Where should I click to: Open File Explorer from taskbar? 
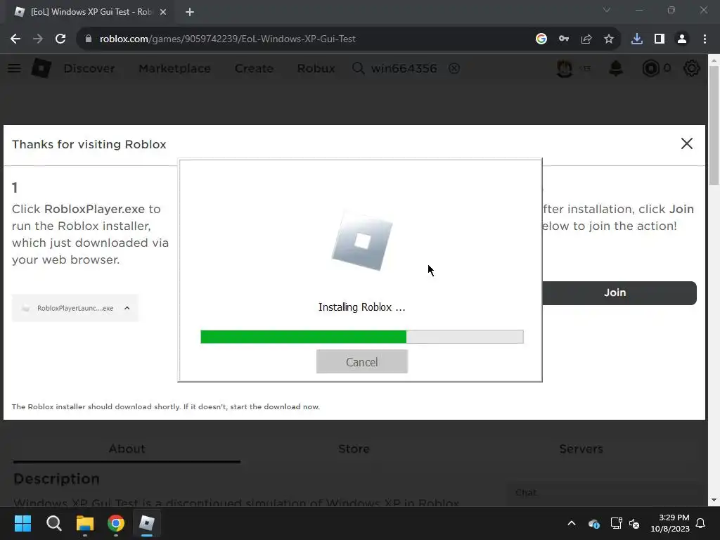coord(85,523)
